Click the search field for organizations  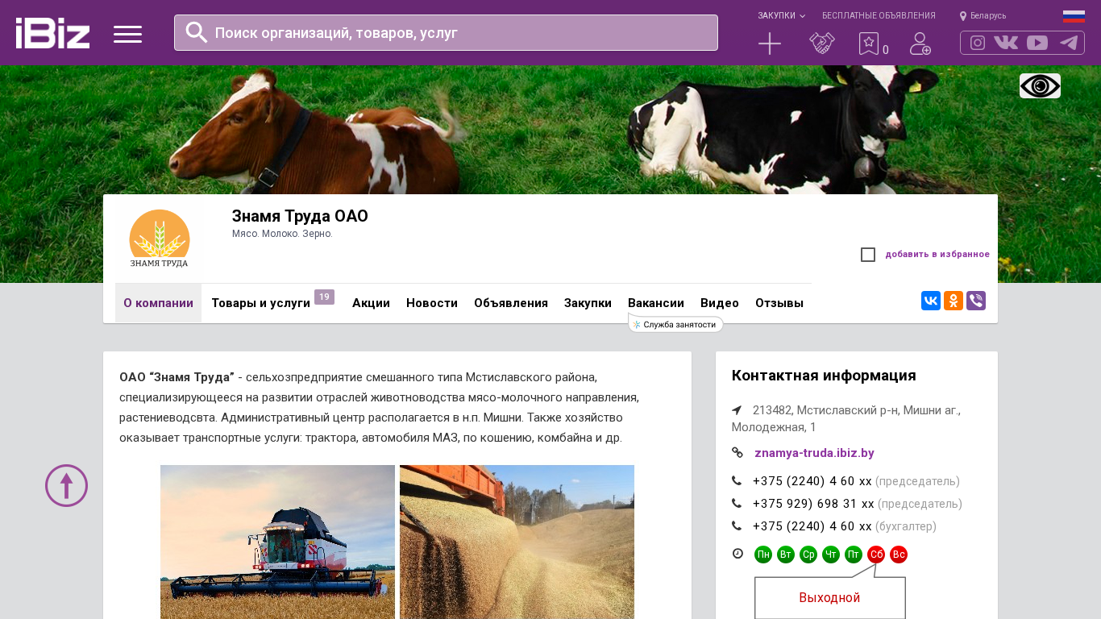(446, 32)
